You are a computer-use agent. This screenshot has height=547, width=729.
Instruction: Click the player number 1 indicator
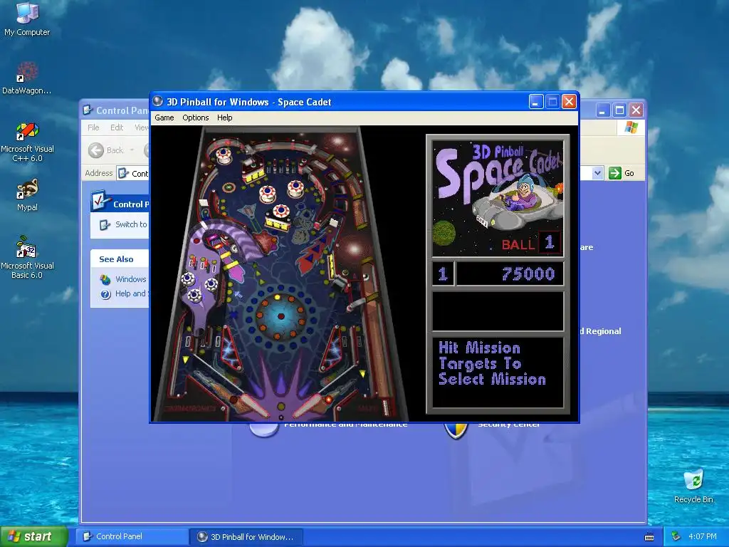pyautogui.click(x=443, y=273)
